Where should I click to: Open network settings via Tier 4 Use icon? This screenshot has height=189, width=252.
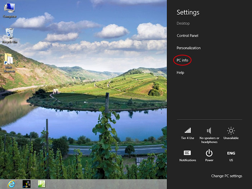188,134
